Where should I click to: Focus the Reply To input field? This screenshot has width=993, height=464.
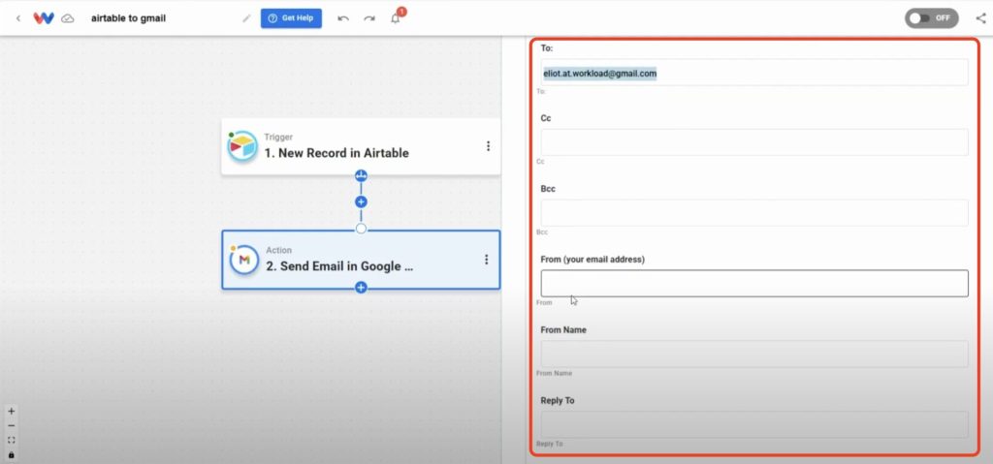(x=754, y=424)
